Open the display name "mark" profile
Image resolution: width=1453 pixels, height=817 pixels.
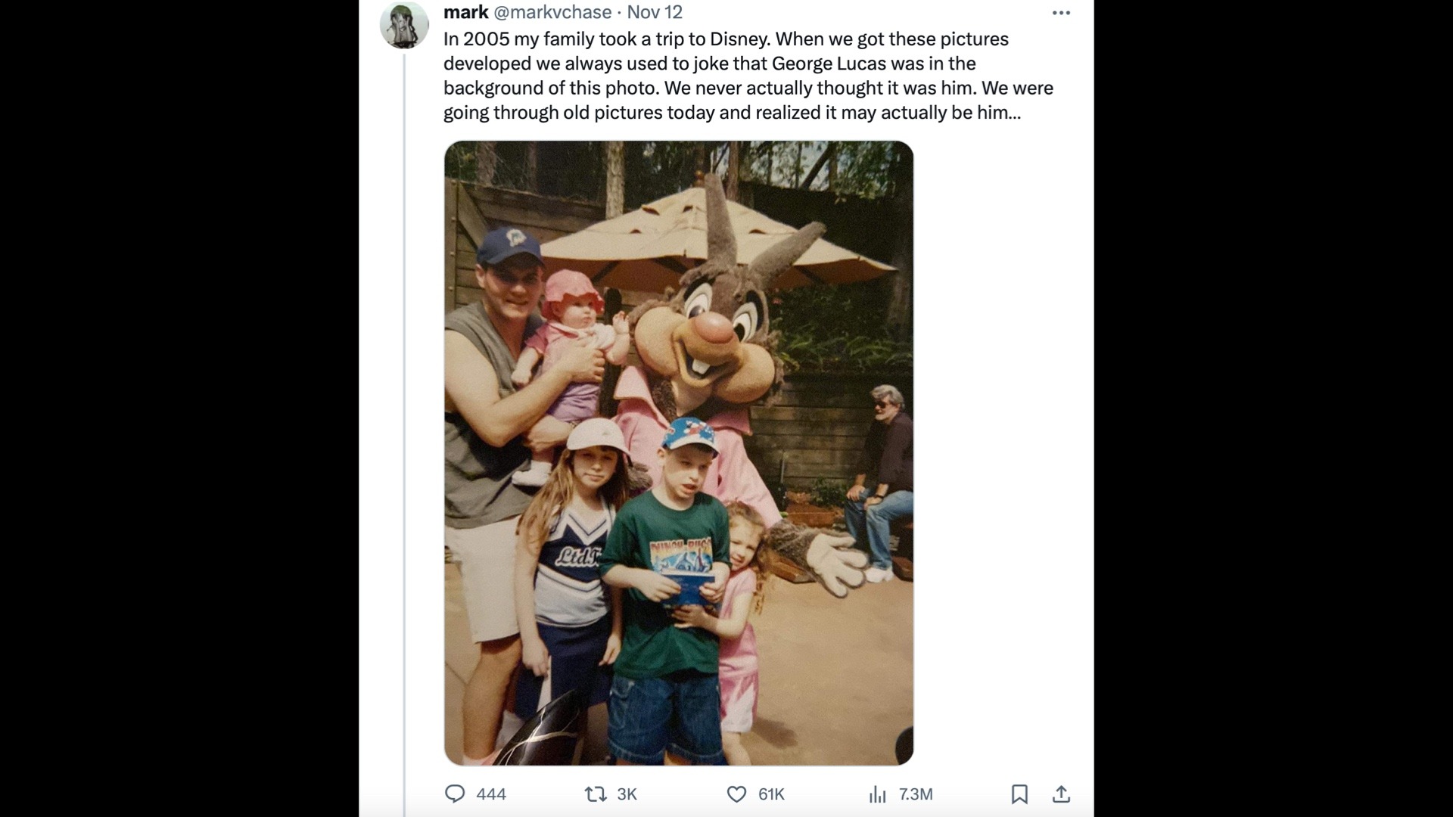(x=465, y=12)
